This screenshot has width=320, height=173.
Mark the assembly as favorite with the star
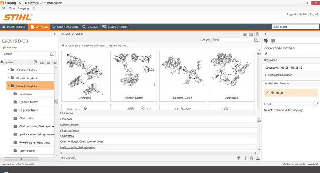pos(266,53)
